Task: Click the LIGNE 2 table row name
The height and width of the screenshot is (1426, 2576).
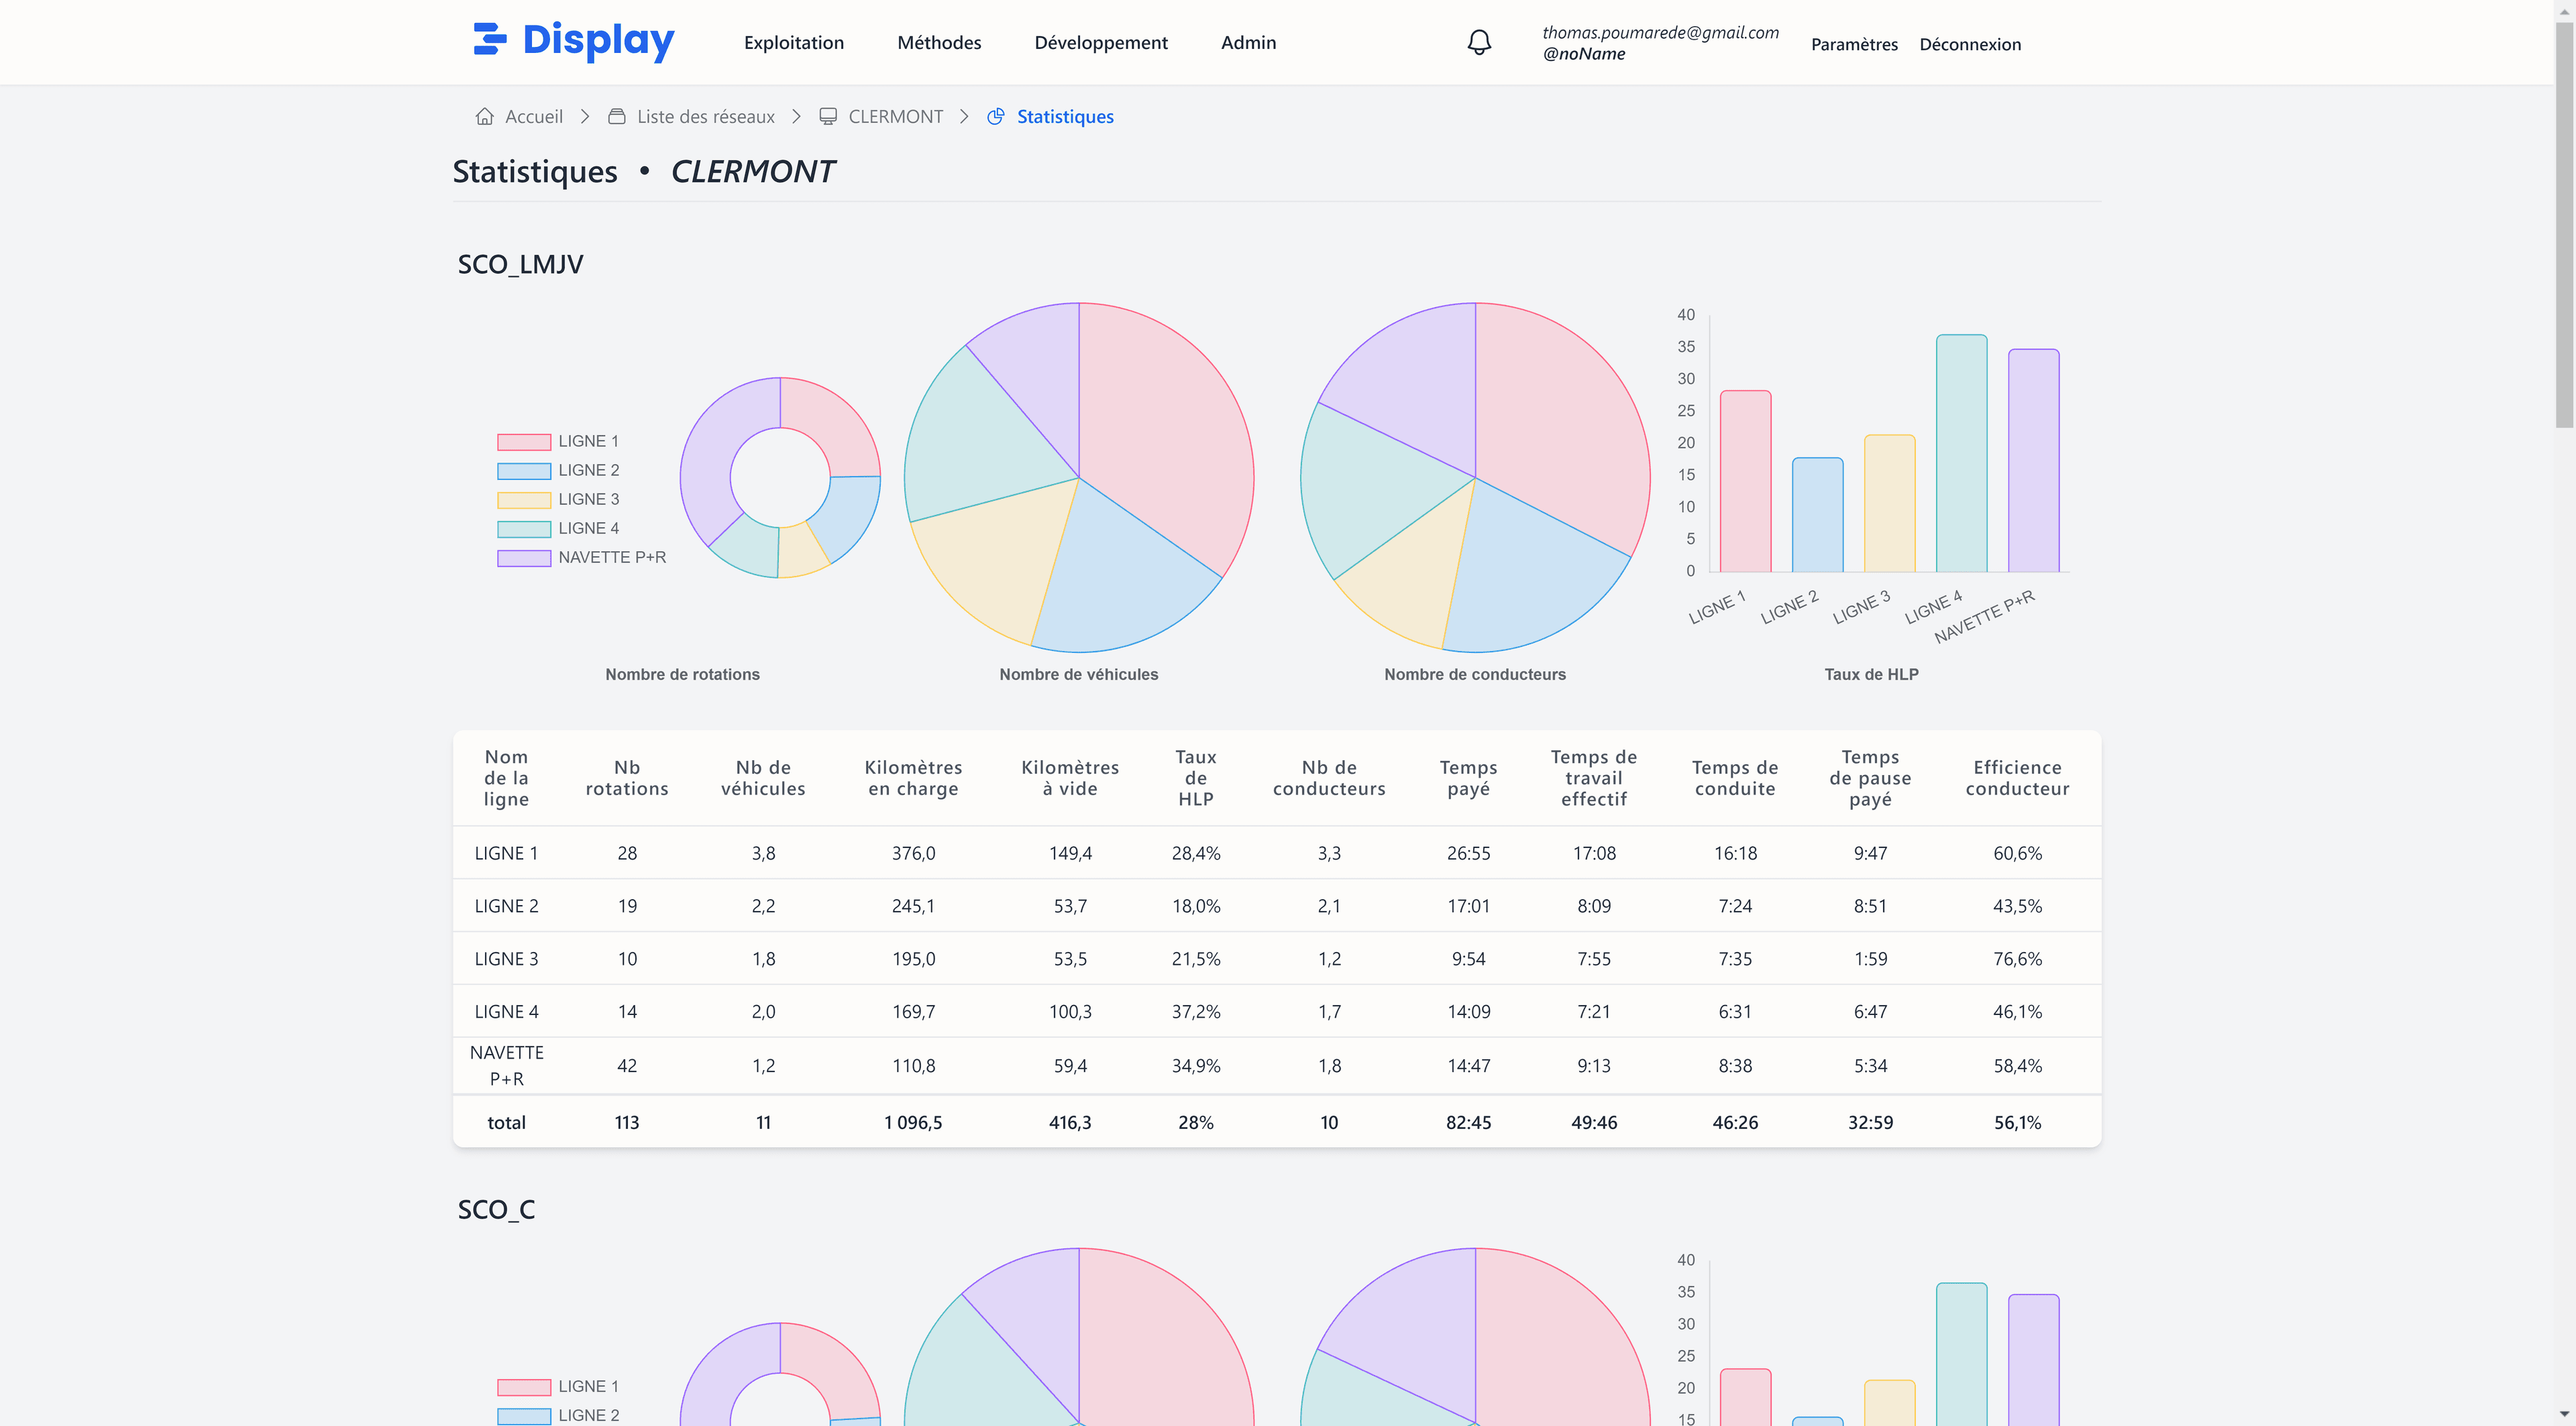Action: 506,905
